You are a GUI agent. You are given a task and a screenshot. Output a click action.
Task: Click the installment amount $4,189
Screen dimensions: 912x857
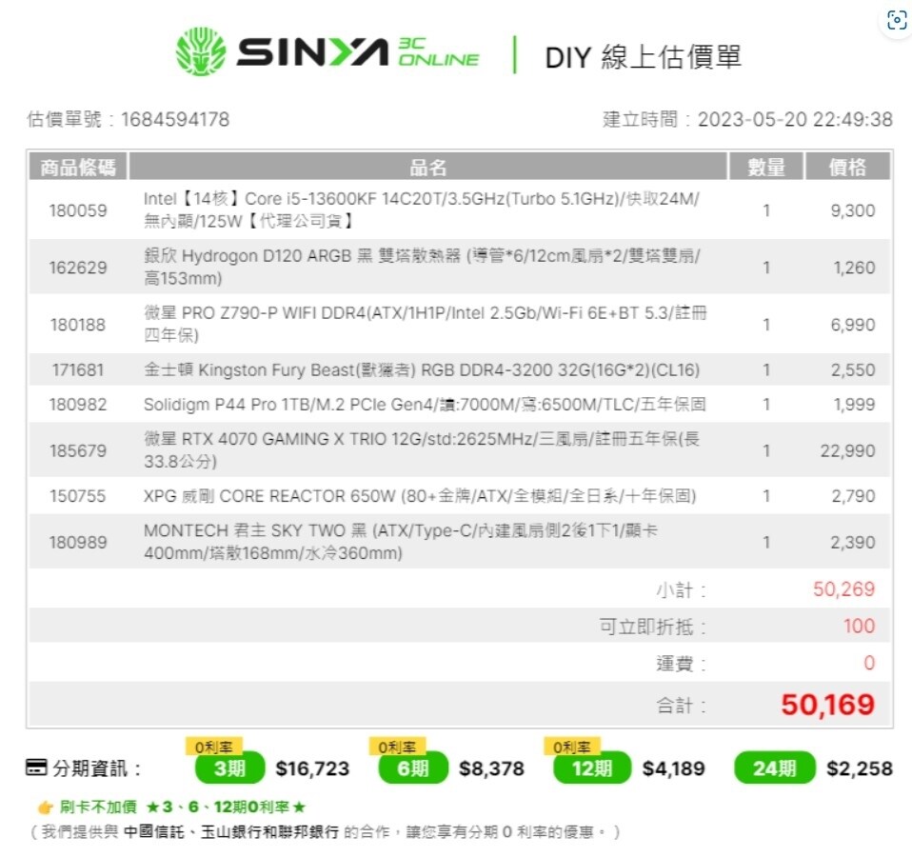pos(674,769)
